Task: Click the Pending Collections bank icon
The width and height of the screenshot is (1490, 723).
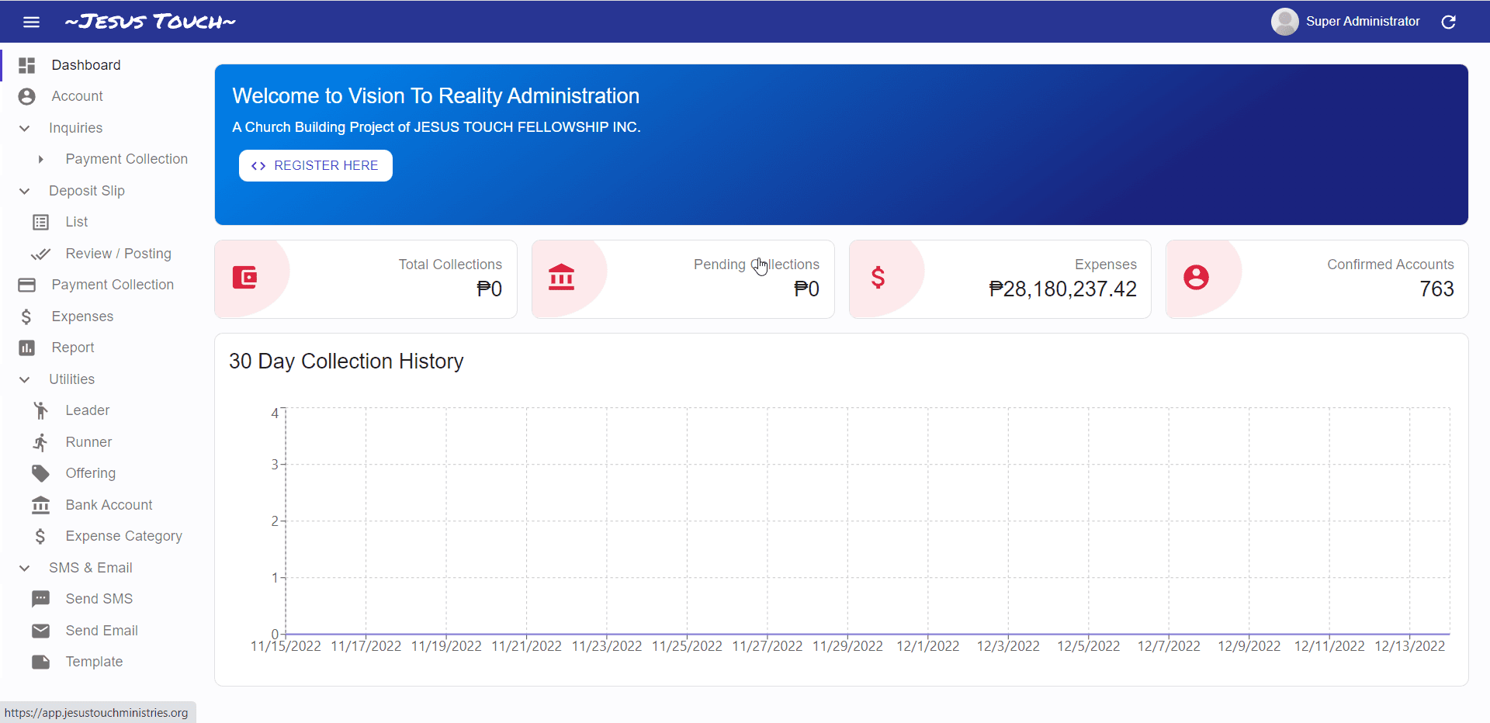Action: point(562,277)
